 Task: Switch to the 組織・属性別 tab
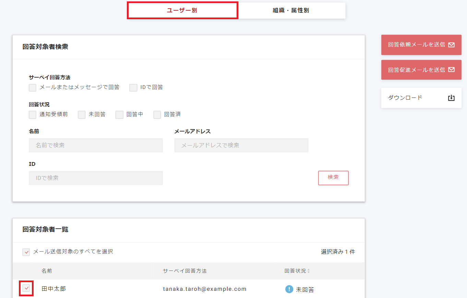coord(292,10)
